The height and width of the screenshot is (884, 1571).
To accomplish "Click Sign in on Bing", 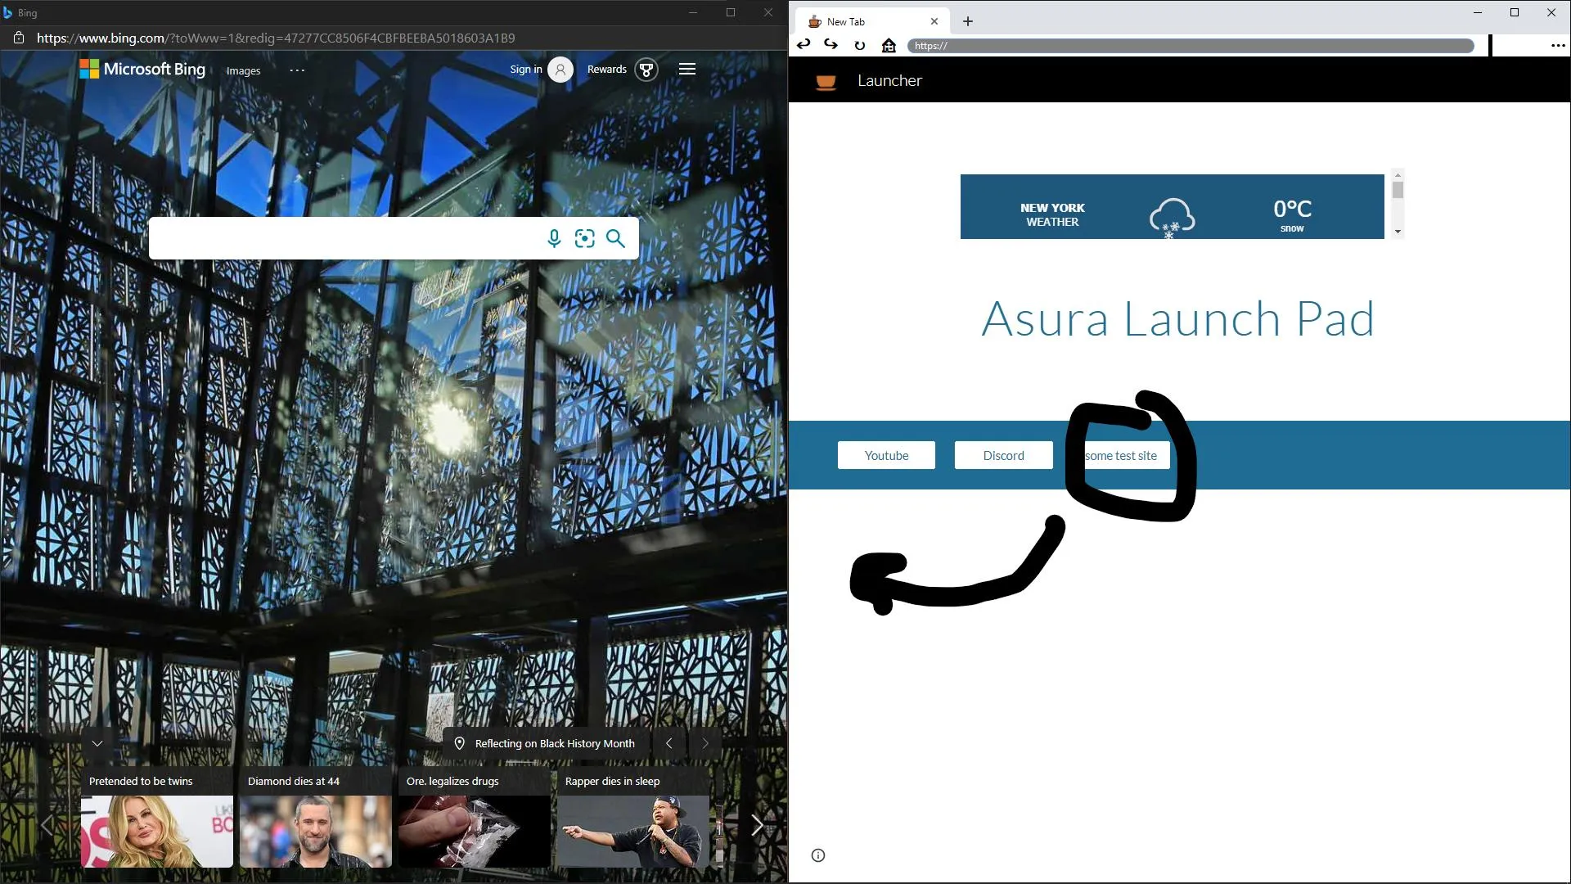I will point(525,70).
